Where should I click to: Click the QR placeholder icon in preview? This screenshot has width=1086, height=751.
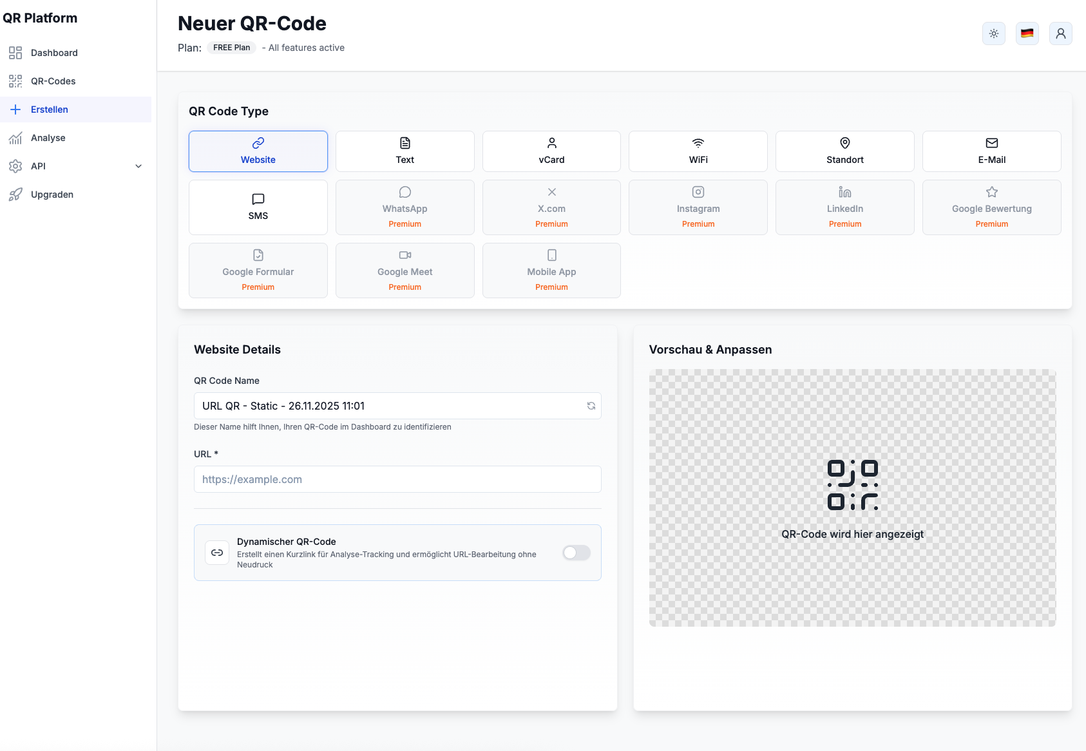[853, 485]
